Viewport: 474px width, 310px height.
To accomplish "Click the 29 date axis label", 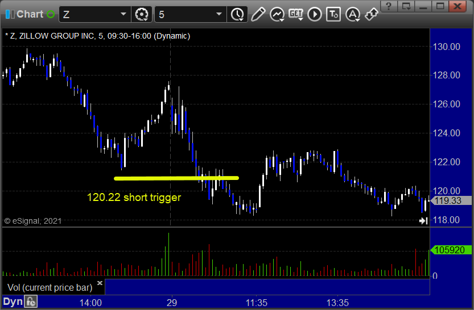I will 172,303.
